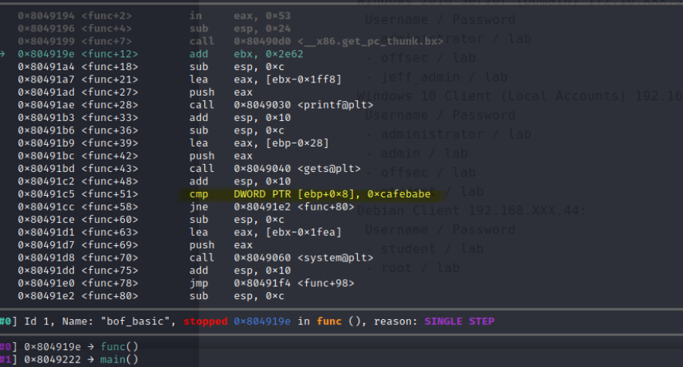This screenshot has height=367, width=683.
Task: Click 'Debian Client 192.168.XXX.44' in background notes
Action: (471, 210)
